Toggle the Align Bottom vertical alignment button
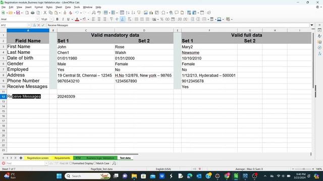 coord(123,19)
